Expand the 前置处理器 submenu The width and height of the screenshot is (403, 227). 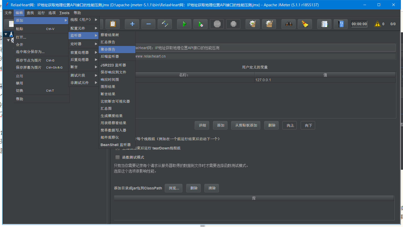pos(84,52)
